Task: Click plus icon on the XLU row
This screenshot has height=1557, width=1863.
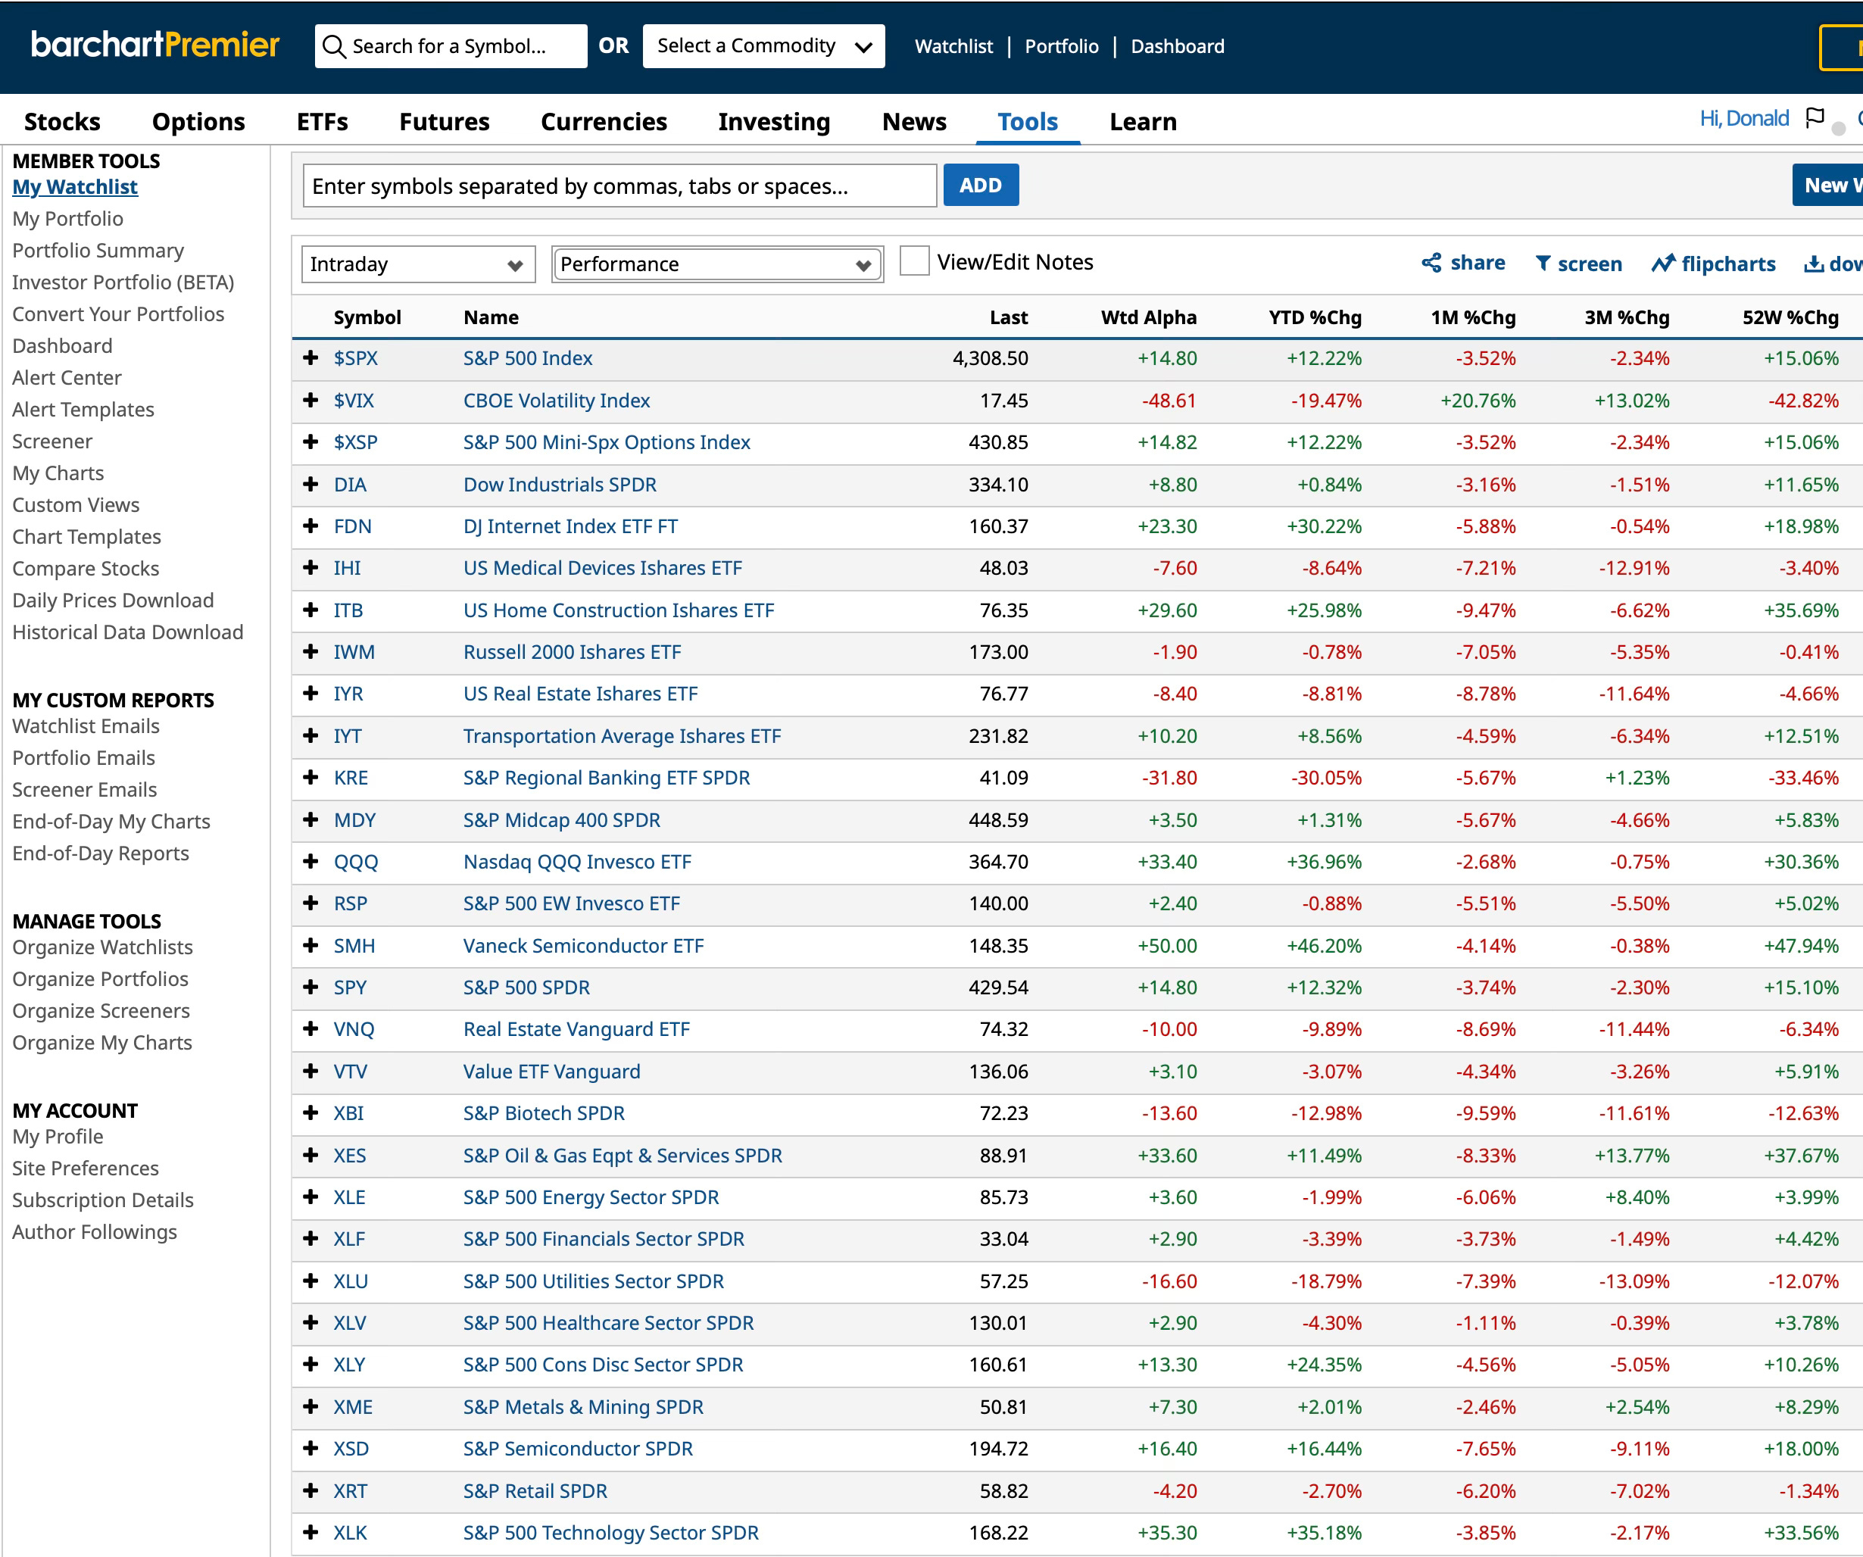Action: [x=310, y=1281]
